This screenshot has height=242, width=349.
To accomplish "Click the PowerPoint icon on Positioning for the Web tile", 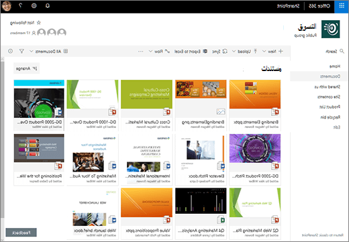I will point(58,166).
